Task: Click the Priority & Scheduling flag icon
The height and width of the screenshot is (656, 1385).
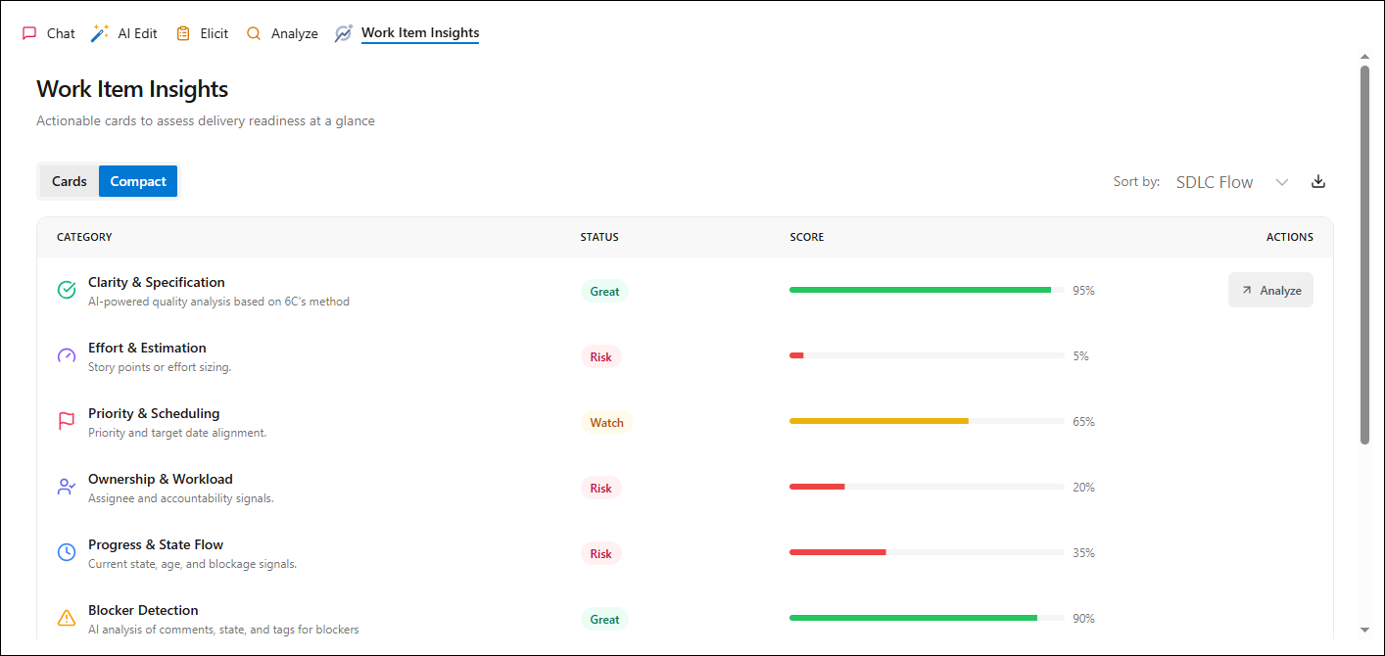Action: click(x=67, y=421)
